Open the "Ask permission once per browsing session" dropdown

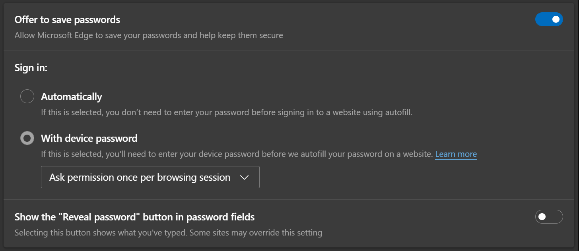150,177
